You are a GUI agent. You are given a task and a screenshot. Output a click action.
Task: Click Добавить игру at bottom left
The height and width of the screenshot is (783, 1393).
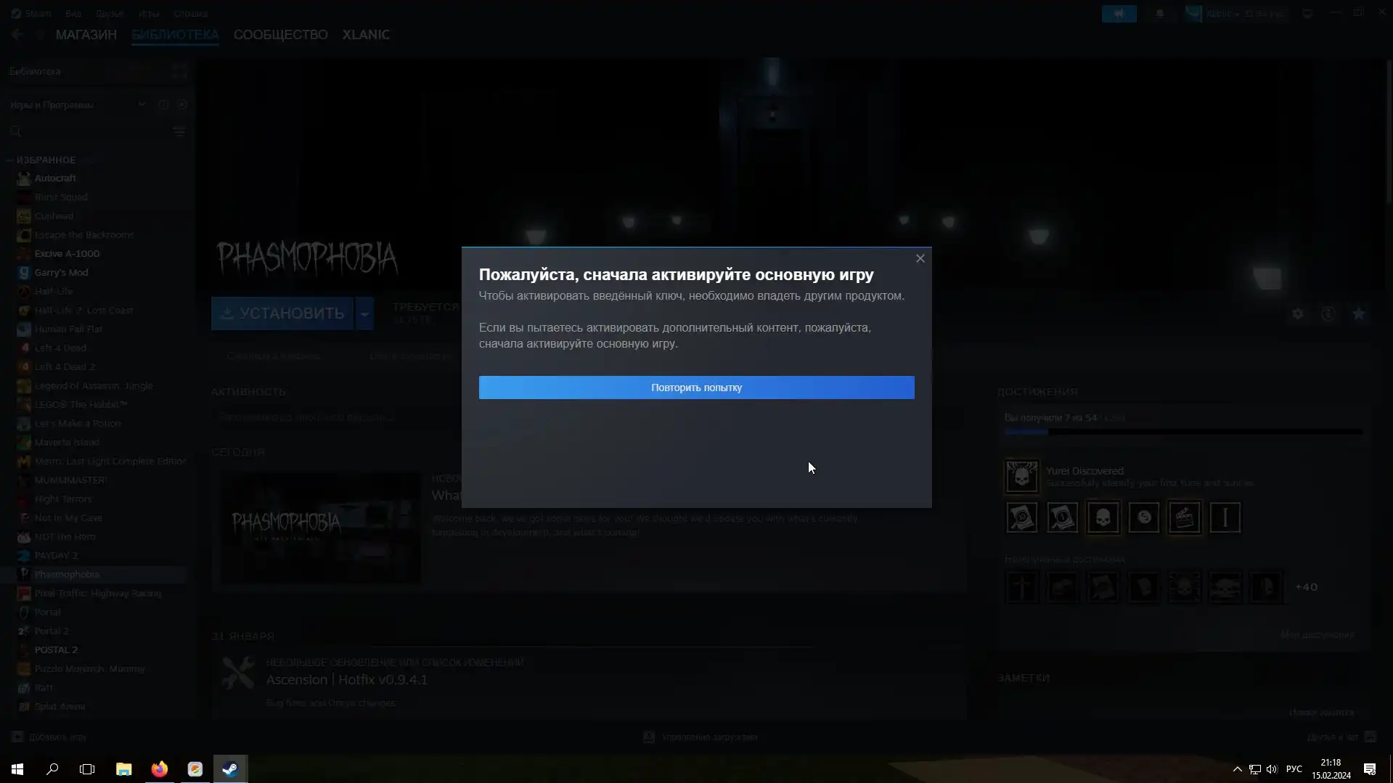click(x=49, y=737)
